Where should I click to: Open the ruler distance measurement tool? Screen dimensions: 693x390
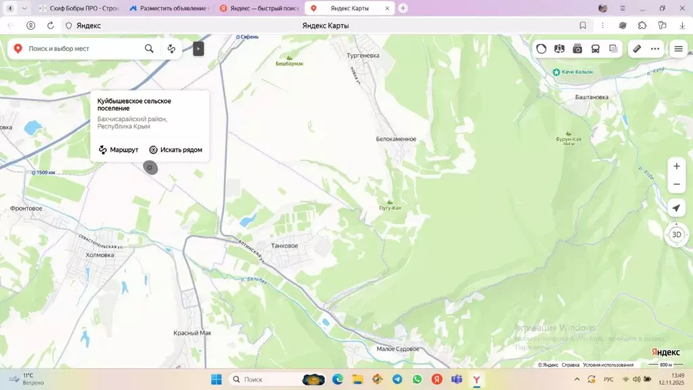(x=636, y=49)
